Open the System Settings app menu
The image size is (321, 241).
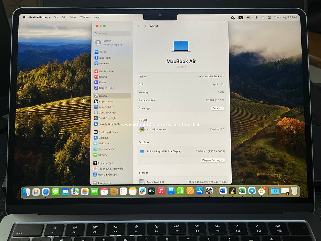coord(40,17)
